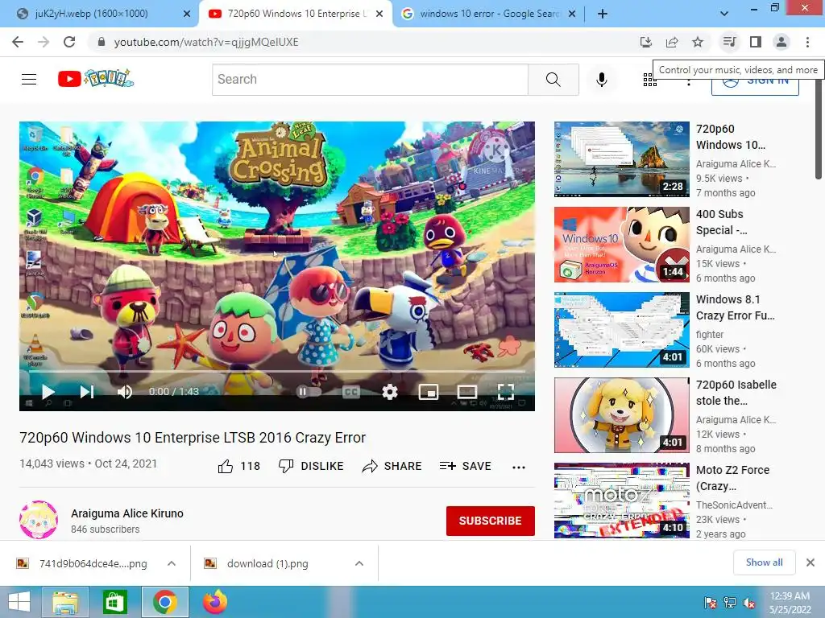
Task: Open player settings gear
Action: [x=390, y=392]
